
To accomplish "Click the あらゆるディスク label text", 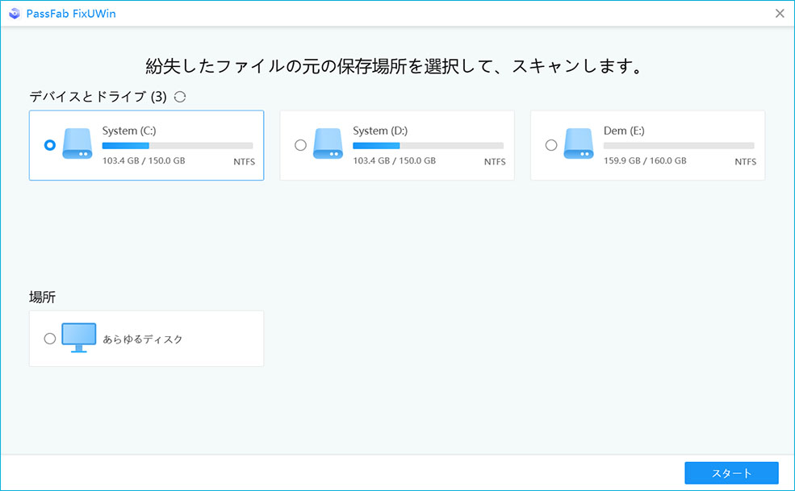I will [x=143, y=339].
